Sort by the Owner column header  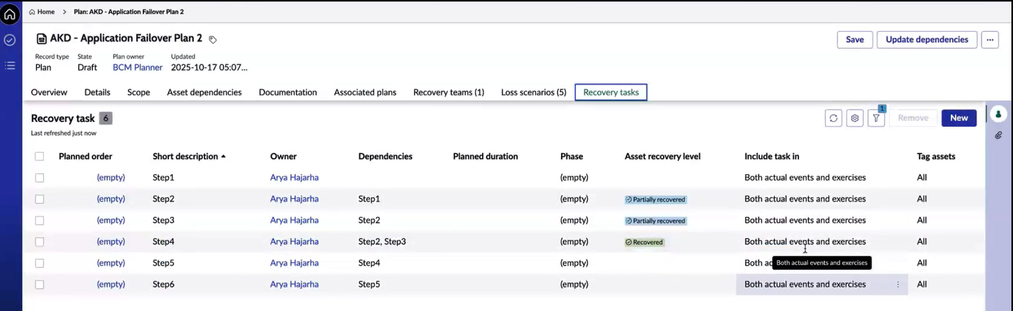pos(284,156)
